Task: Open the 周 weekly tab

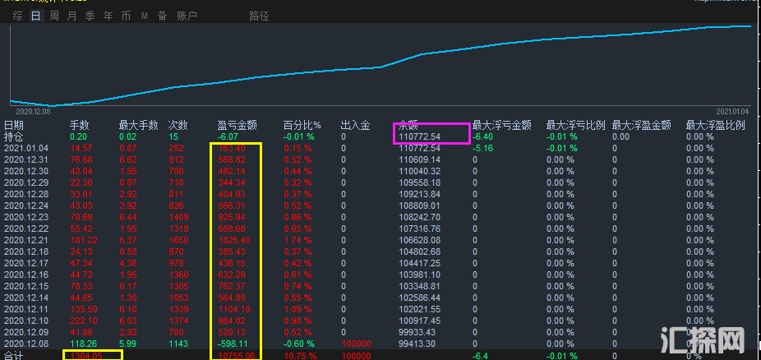Action: (x=54, y=16)
